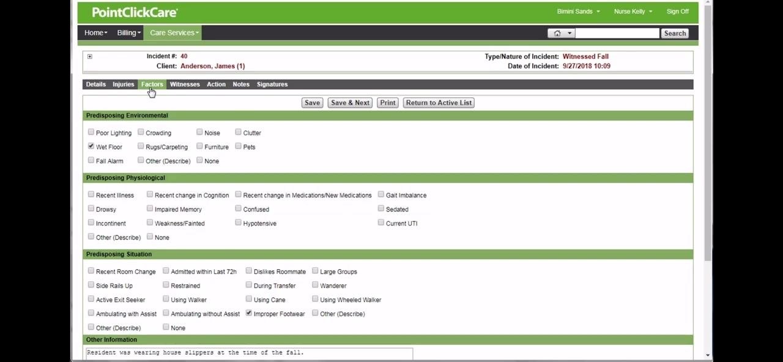Go to the Signatures tab
The height and width of the screenshot is (362, 783).
point(272,84)
